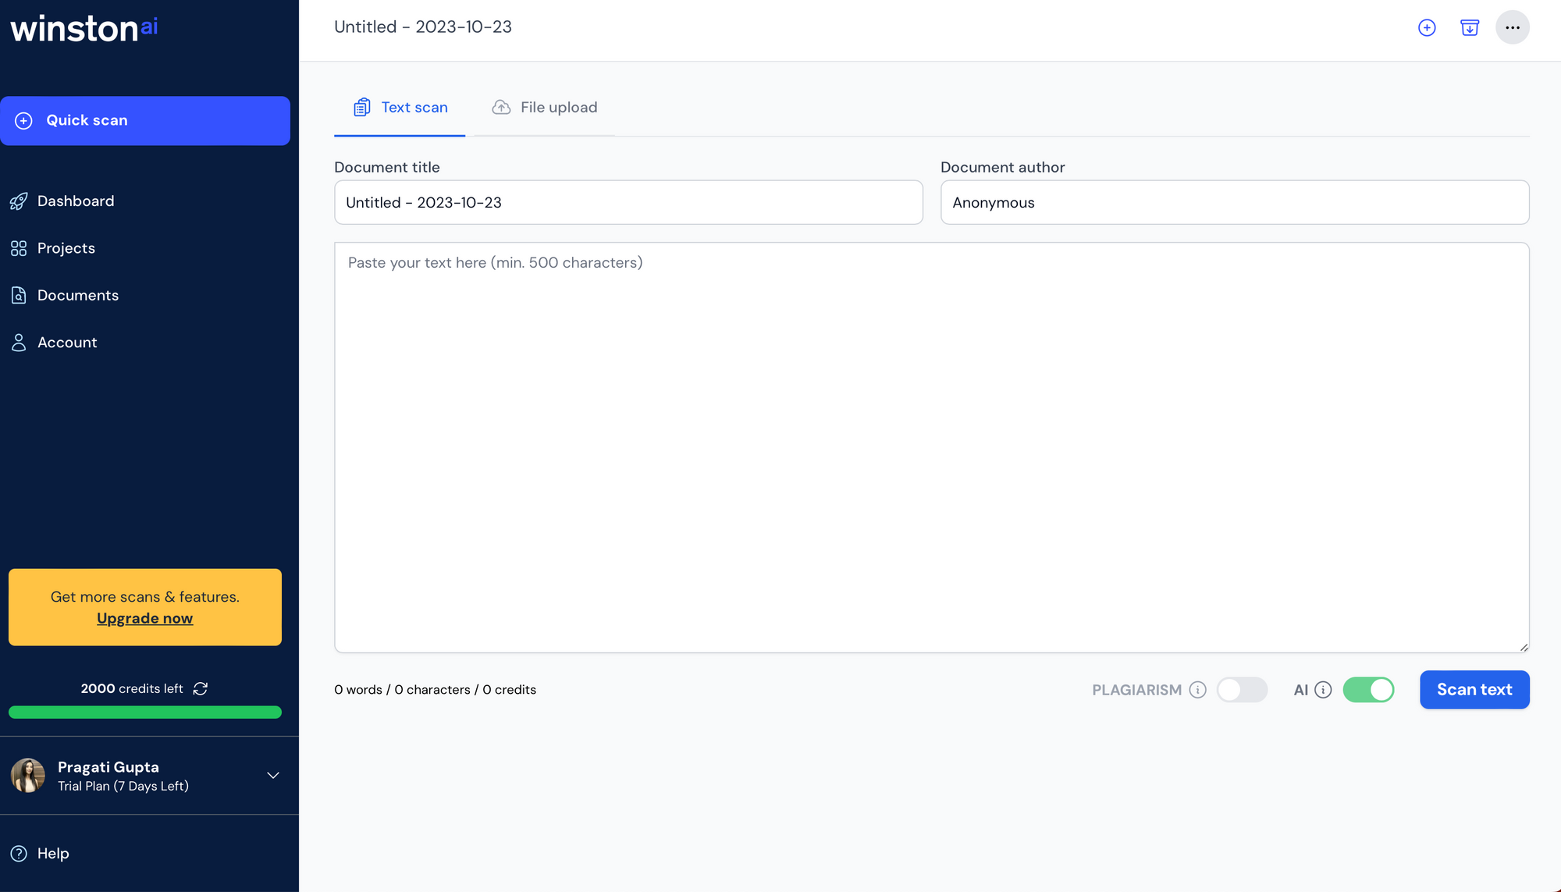
Task: Switch to the File upload tab
Action: click(545, 108)
